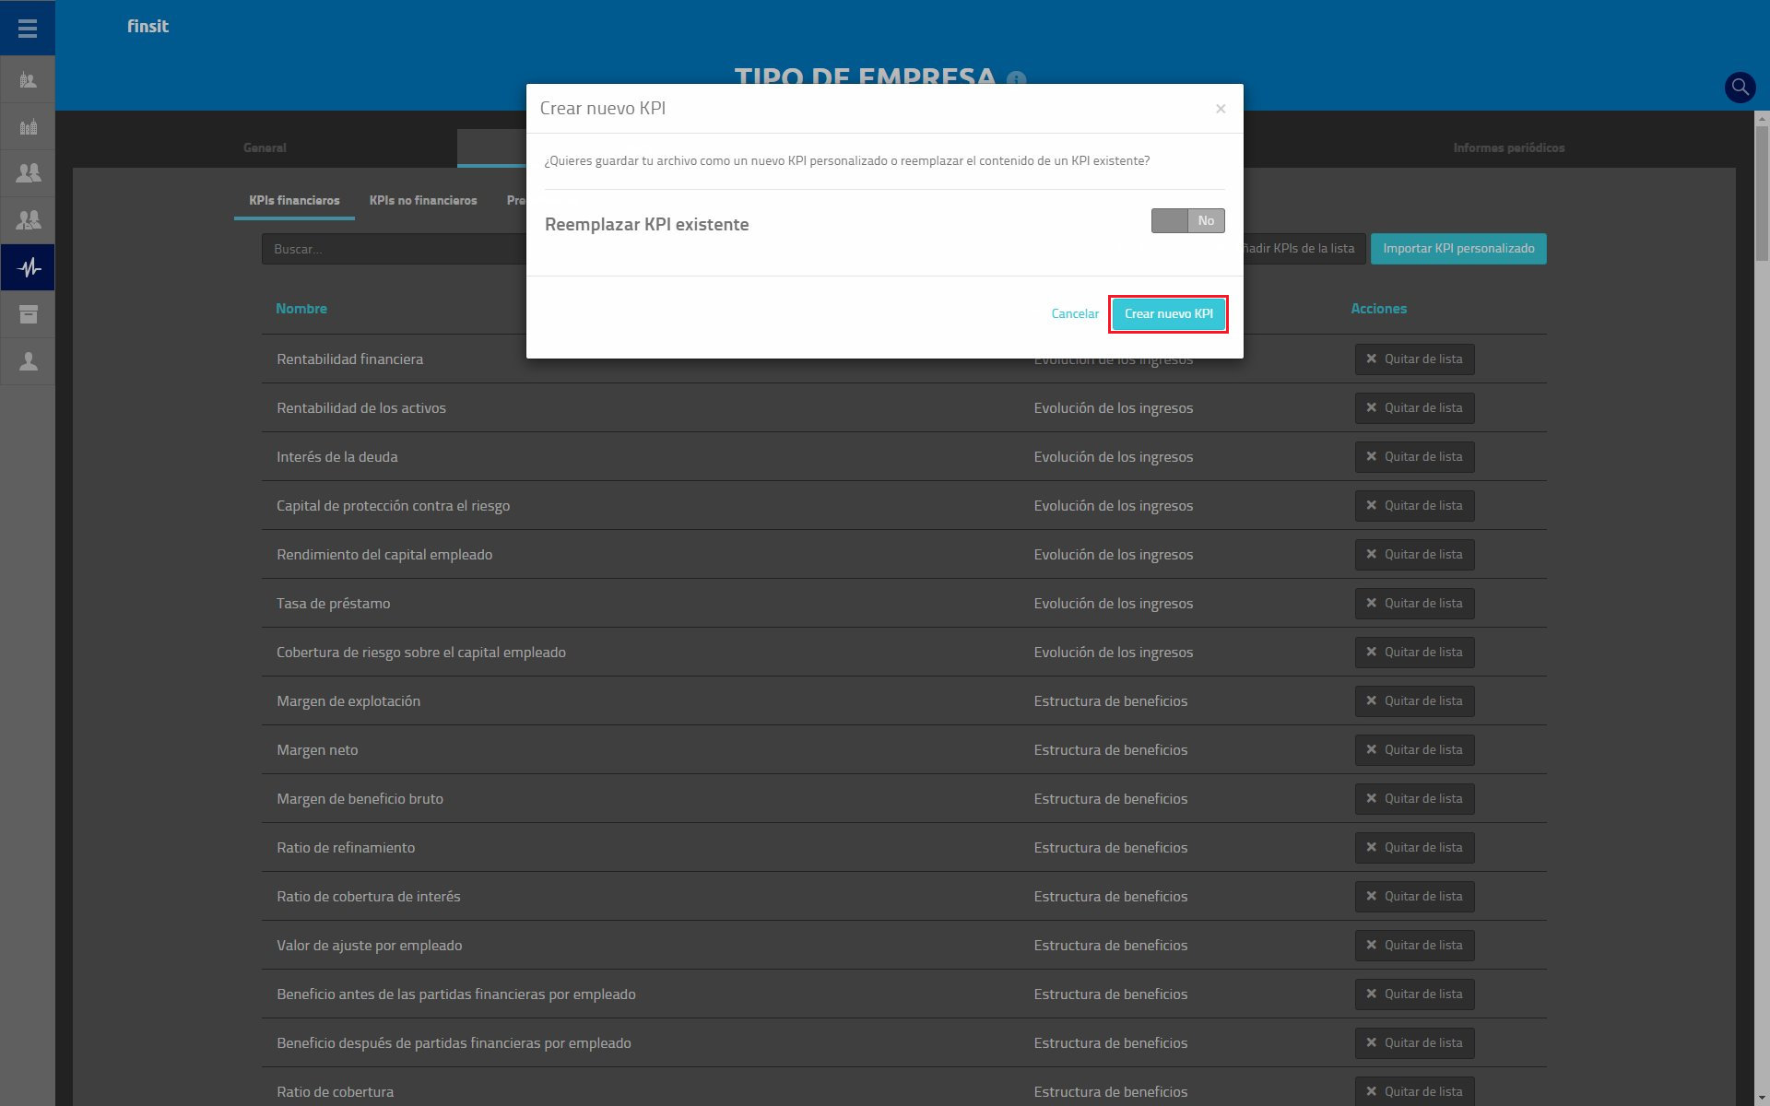1770x1106 pixels.
Task: Select the KPIs financieros subtab
Action: (x=294, y=200)
